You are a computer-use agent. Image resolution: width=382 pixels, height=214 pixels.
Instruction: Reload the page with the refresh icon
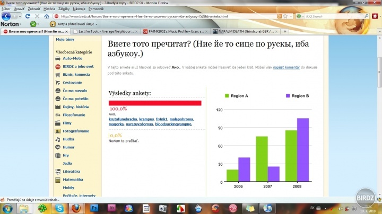(28, 16)
